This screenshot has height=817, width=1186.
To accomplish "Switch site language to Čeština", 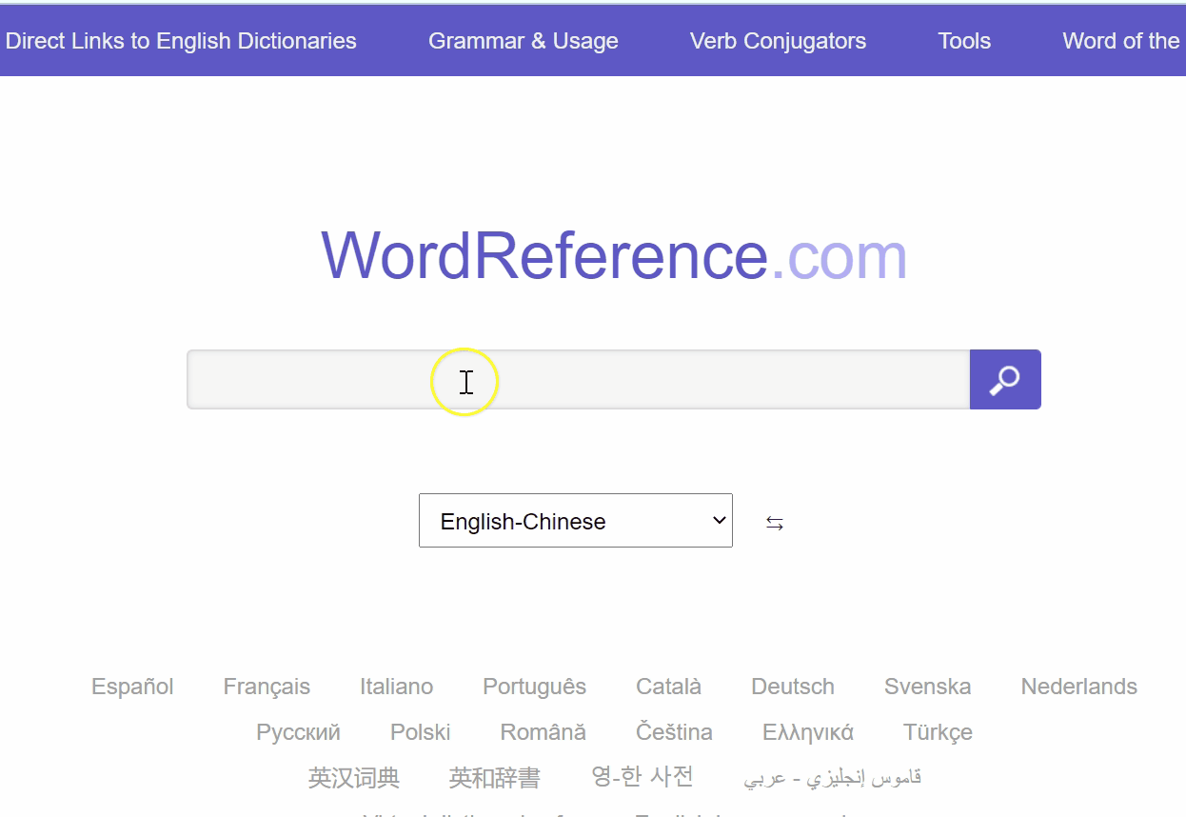I will pyautogui.click(x=674, y=732).
